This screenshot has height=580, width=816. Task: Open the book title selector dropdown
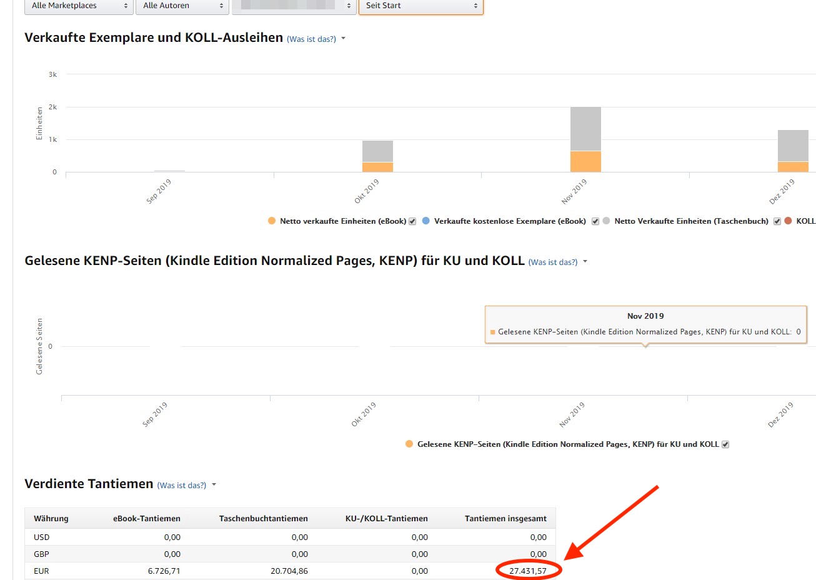click(x=294, y=6)
